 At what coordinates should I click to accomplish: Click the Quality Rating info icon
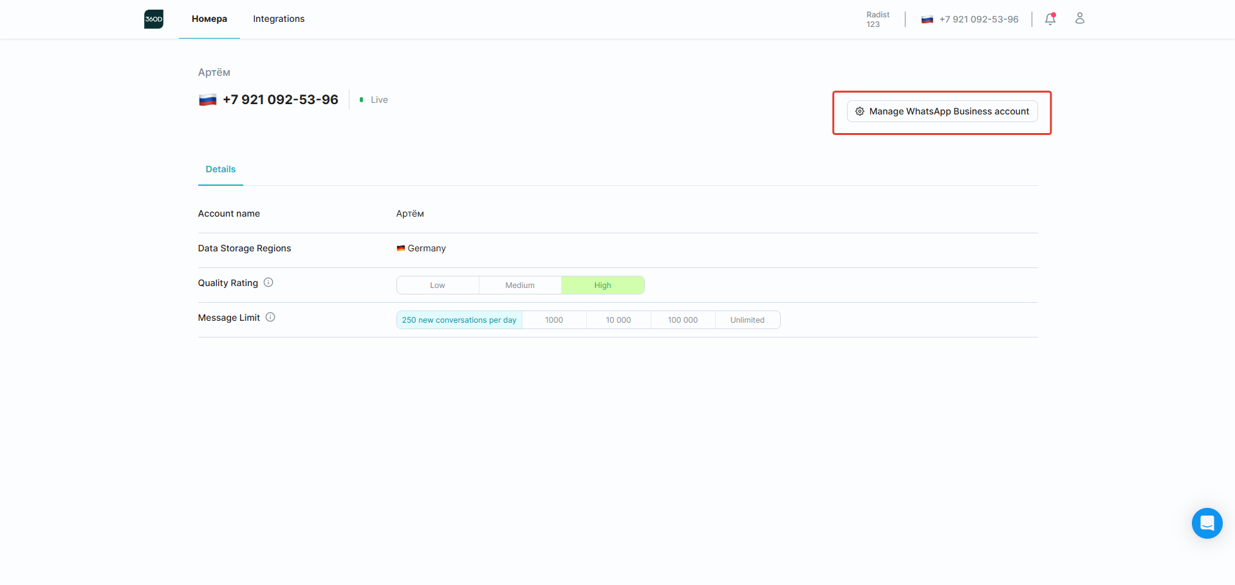268,282
